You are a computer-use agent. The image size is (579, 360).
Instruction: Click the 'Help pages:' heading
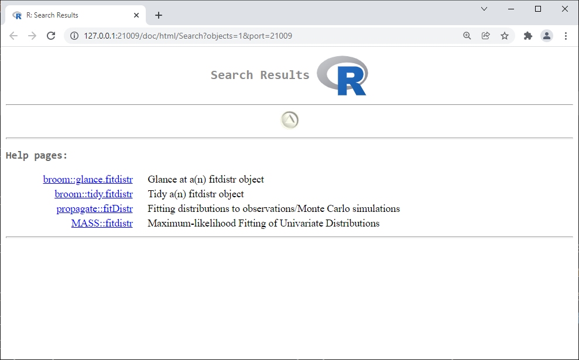tap(36, 156)
